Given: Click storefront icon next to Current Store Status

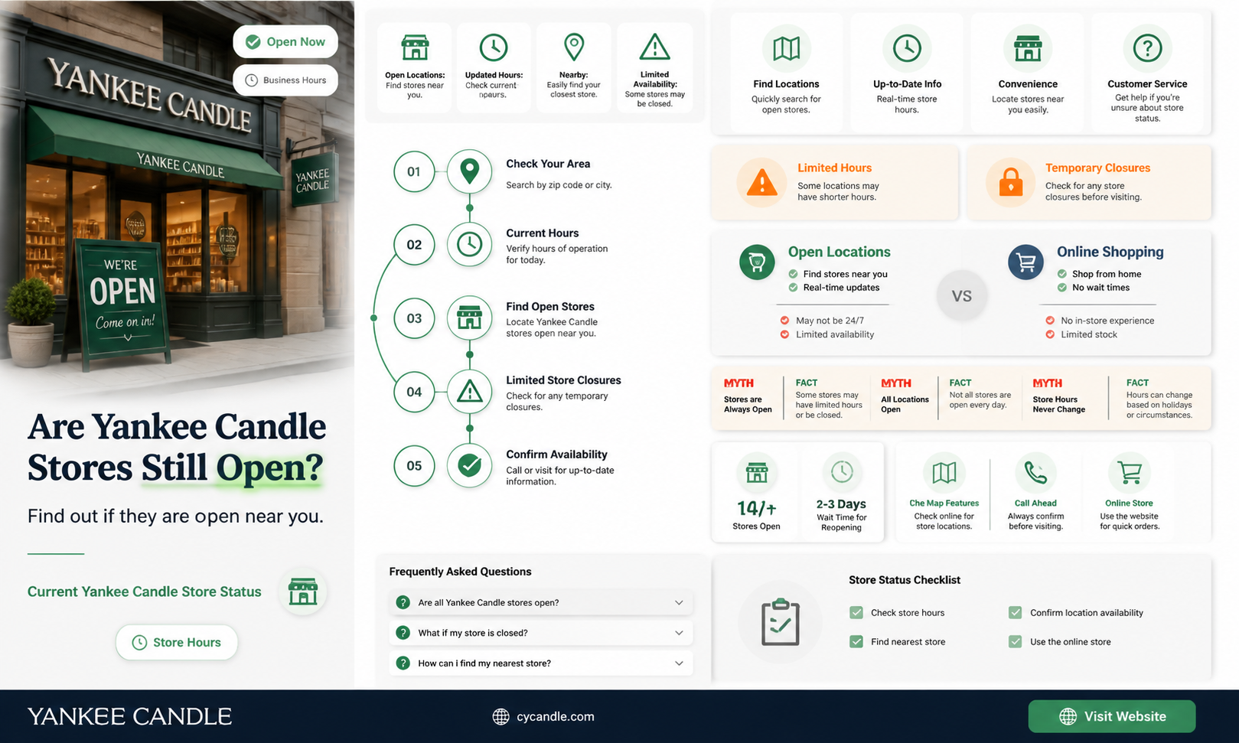Looking at the screenshot, I should (303, 591).
